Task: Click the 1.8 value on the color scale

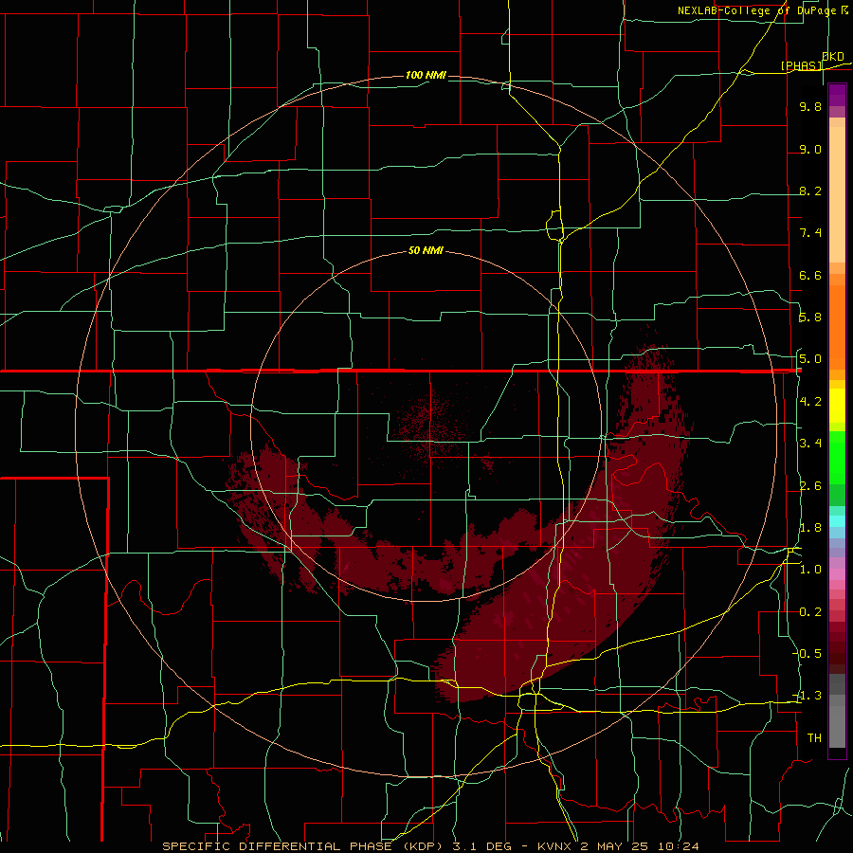Action: (x=810, y=528)
